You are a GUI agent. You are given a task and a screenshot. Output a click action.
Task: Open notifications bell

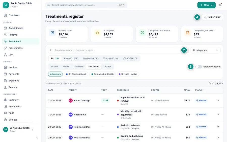[220, 5]
